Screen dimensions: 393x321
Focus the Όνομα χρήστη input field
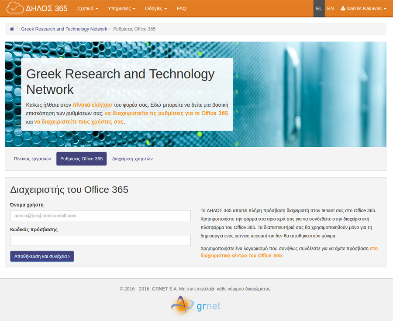pos(100,216)
